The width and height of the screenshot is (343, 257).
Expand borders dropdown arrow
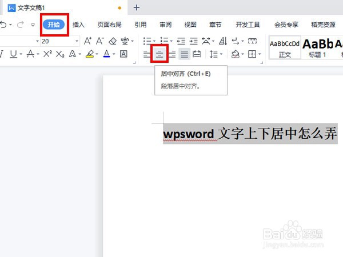pyautogui.click(x=260, y=54)
